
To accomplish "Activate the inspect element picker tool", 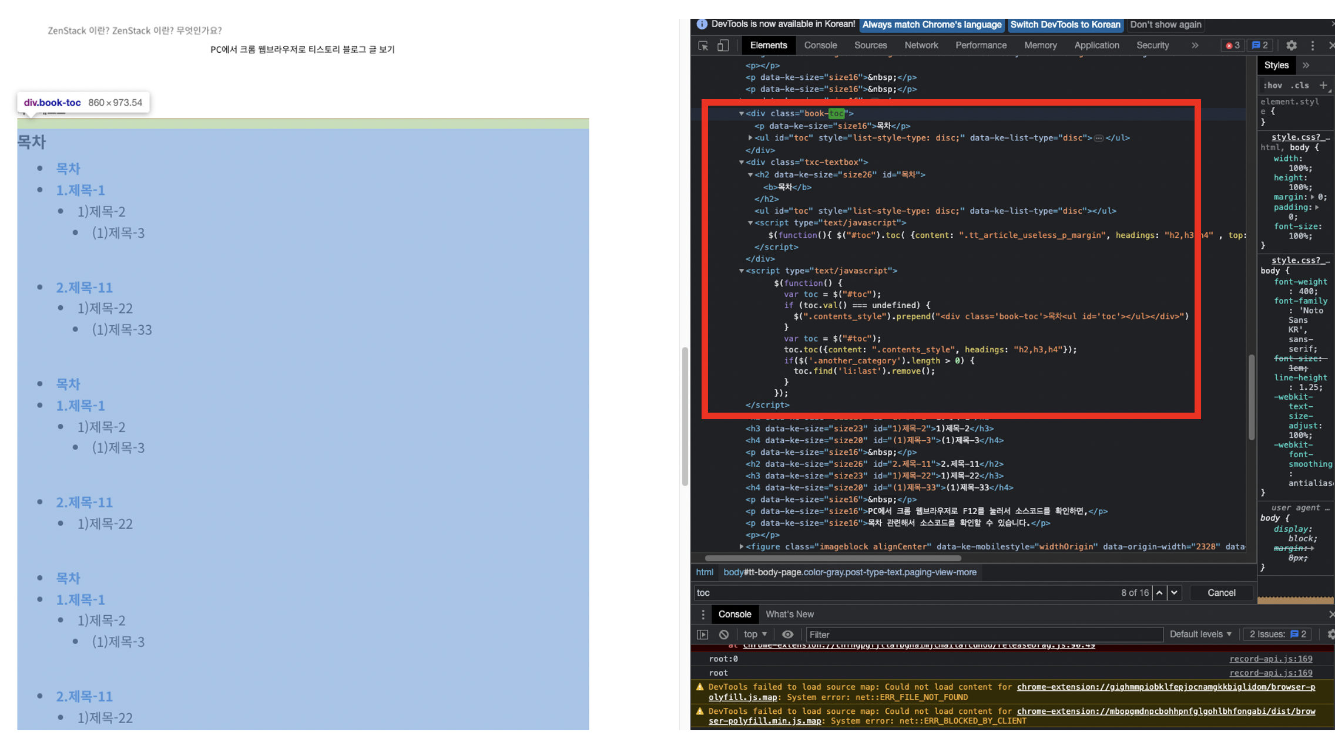I will tap(703, 46).
